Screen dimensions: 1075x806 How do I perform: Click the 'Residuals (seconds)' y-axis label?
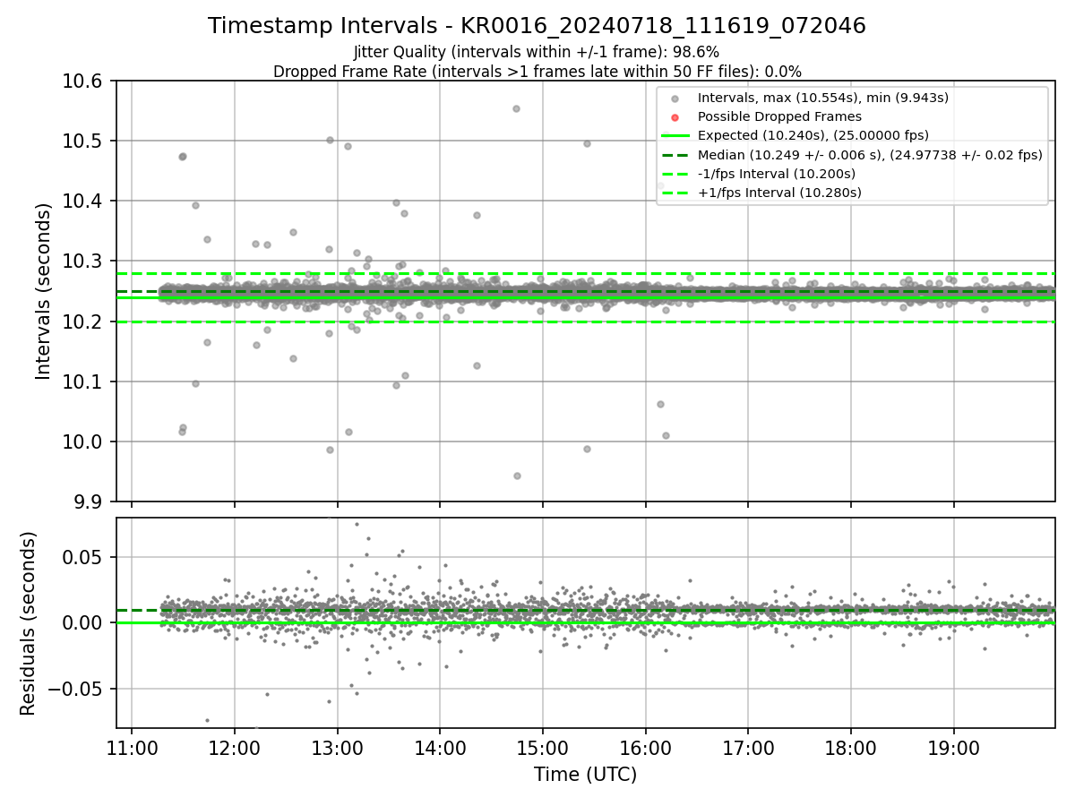point(28,623)
